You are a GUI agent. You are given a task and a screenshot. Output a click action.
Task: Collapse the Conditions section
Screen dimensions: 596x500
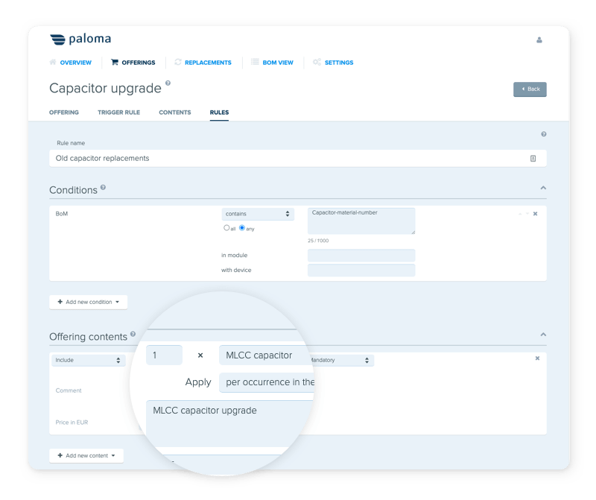coord(543,189)
